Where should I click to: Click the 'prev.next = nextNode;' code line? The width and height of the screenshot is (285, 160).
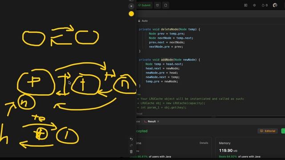(x=167, y=42)
